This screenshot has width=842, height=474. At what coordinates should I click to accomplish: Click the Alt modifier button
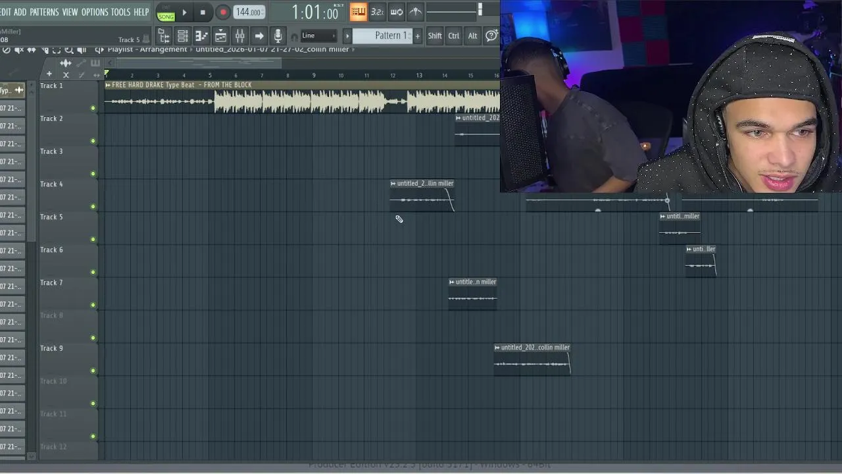click(x=472, y=36)
